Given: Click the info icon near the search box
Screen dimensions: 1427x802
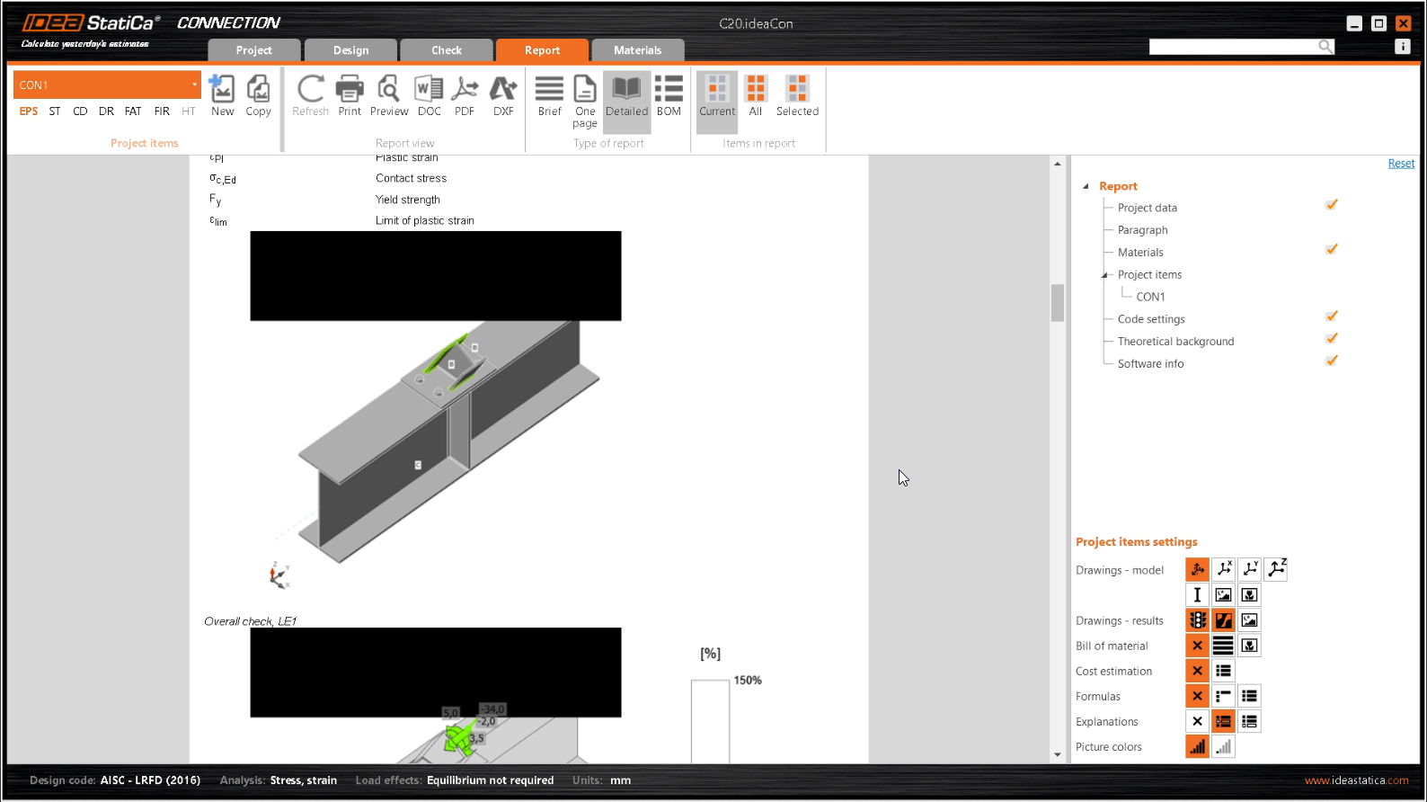Looking at the screenshot, I should (x=1402, y=47).
